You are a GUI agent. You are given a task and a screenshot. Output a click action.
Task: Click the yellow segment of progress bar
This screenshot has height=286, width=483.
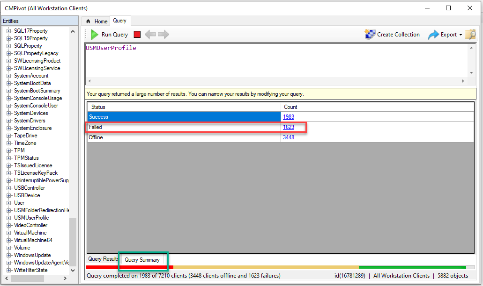pyautogui.click(x=266, y=267)
